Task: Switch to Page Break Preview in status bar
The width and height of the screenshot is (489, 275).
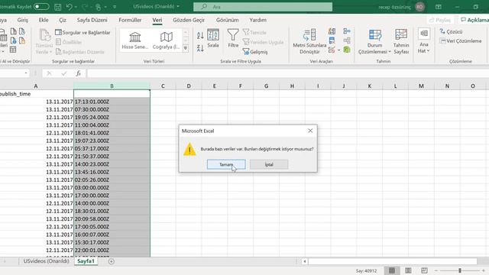Action: coord(424,270)
